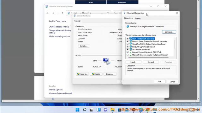The height and width of the screenshot is (113, 202).
Task: Open Widgets panel on taskbar
Action: [98, 110]
